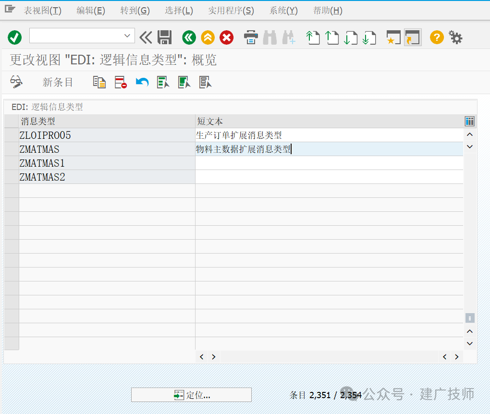490x414 pixels.
Task: Click the Select All icon
Action: click(163, 83)
